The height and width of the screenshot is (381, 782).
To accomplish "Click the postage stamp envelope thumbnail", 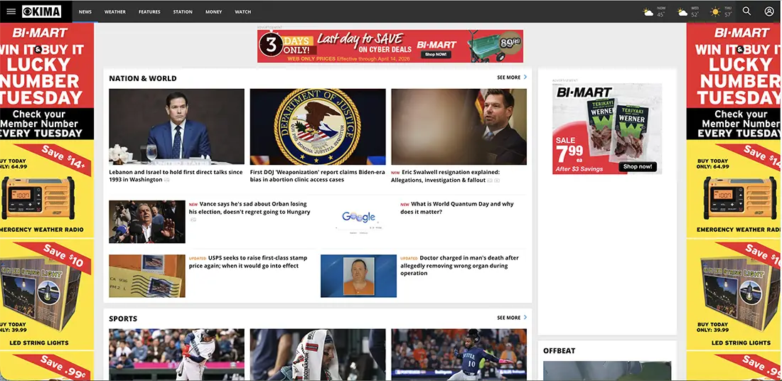I will tap(147, 276).
